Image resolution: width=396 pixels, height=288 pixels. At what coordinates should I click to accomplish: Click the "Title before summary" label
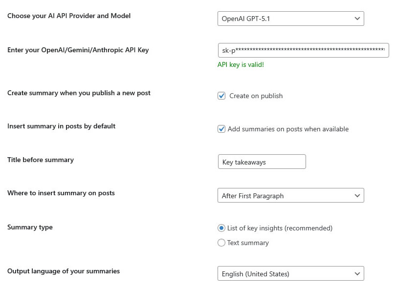click(x=41, y=160)
